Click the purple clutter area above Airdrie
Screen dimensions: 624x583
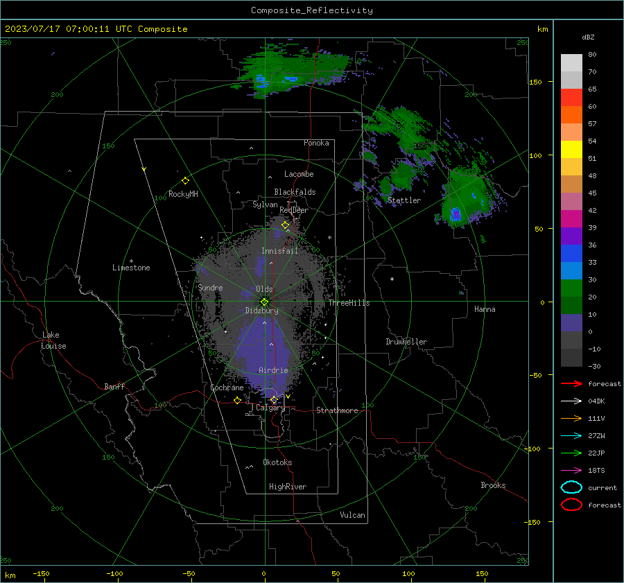click(x=265, y=348)
